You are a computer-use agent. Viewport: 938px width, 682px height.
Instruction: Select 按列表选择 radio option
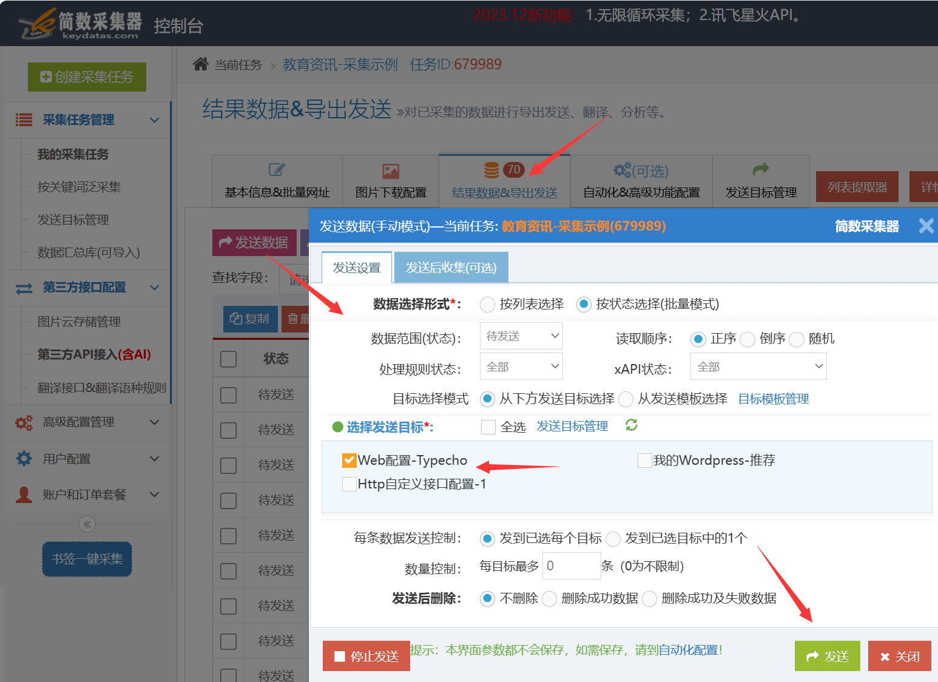pyautogui.click(x=487, y=304)
